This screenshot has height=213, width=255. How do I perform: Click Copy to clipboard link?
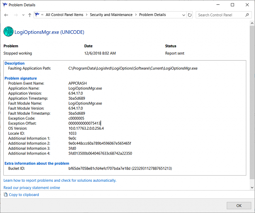click(24, 195)
